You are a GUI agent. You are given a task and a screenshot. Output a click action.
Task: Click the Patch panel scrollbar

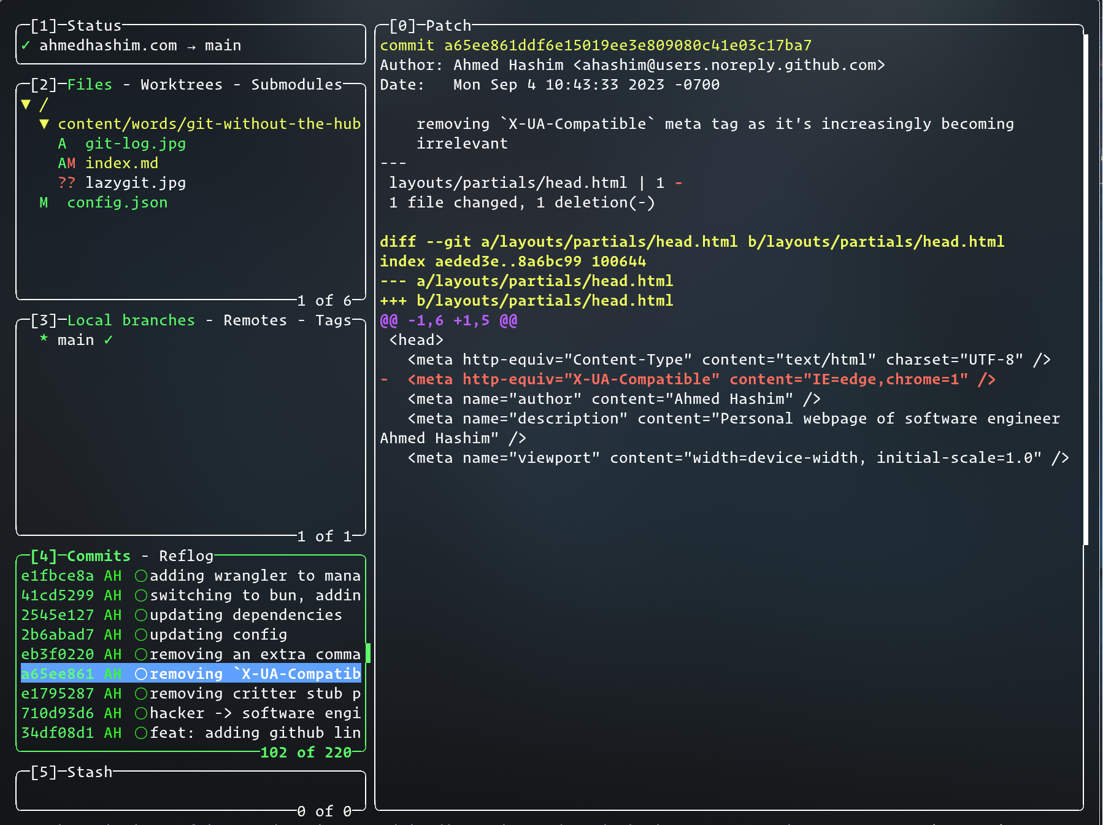pos(1086,289)
